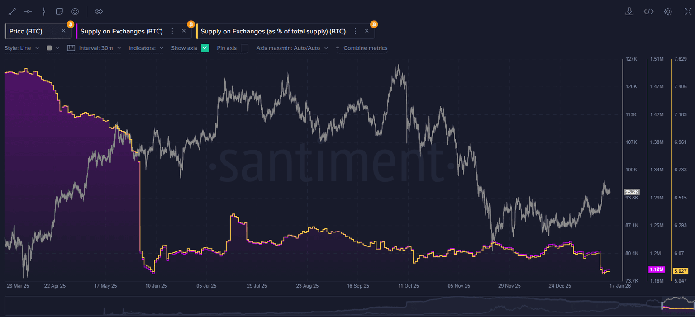Open chart settings gear

click(x=668, y=12)
